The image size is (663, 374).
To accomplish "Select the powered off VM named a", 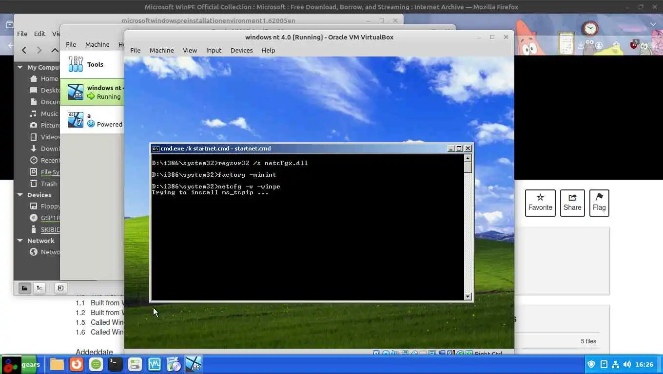I will (x=93, y=120).
